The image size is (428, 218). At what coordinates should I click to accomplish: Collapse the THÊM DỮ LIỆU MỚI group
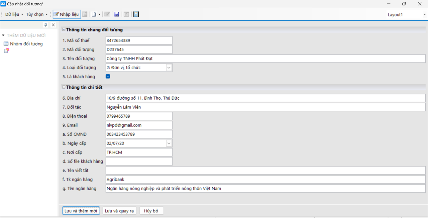(3, 35)
